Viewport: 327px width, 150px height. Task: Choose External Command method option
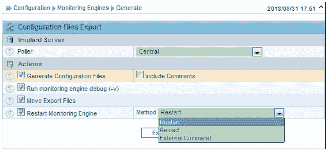point(185,138)
